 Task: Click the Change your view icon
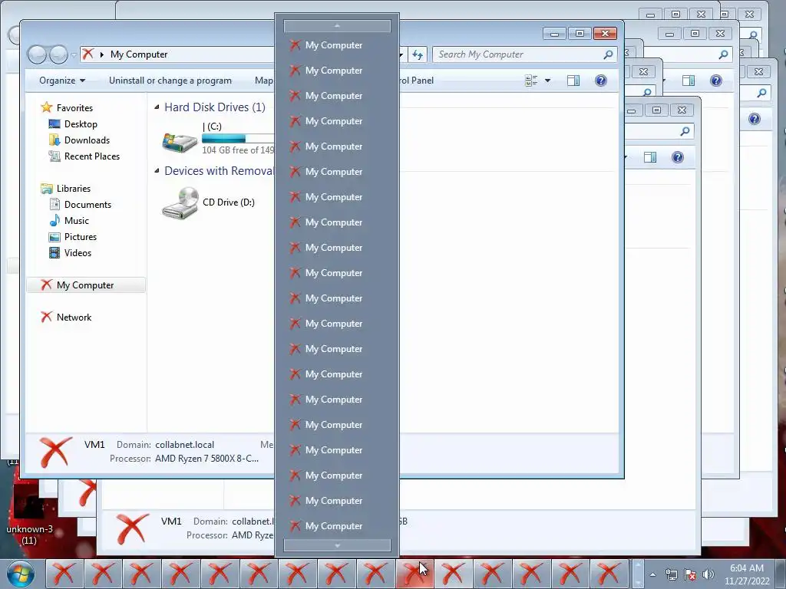[531, 81]
